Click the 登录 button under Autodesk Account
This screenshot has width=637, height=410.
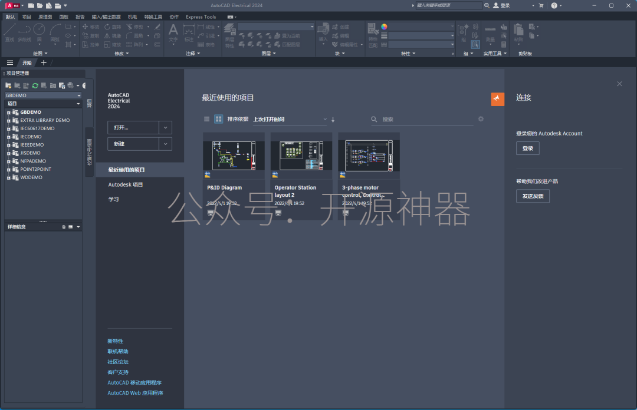tap(528, 148)
